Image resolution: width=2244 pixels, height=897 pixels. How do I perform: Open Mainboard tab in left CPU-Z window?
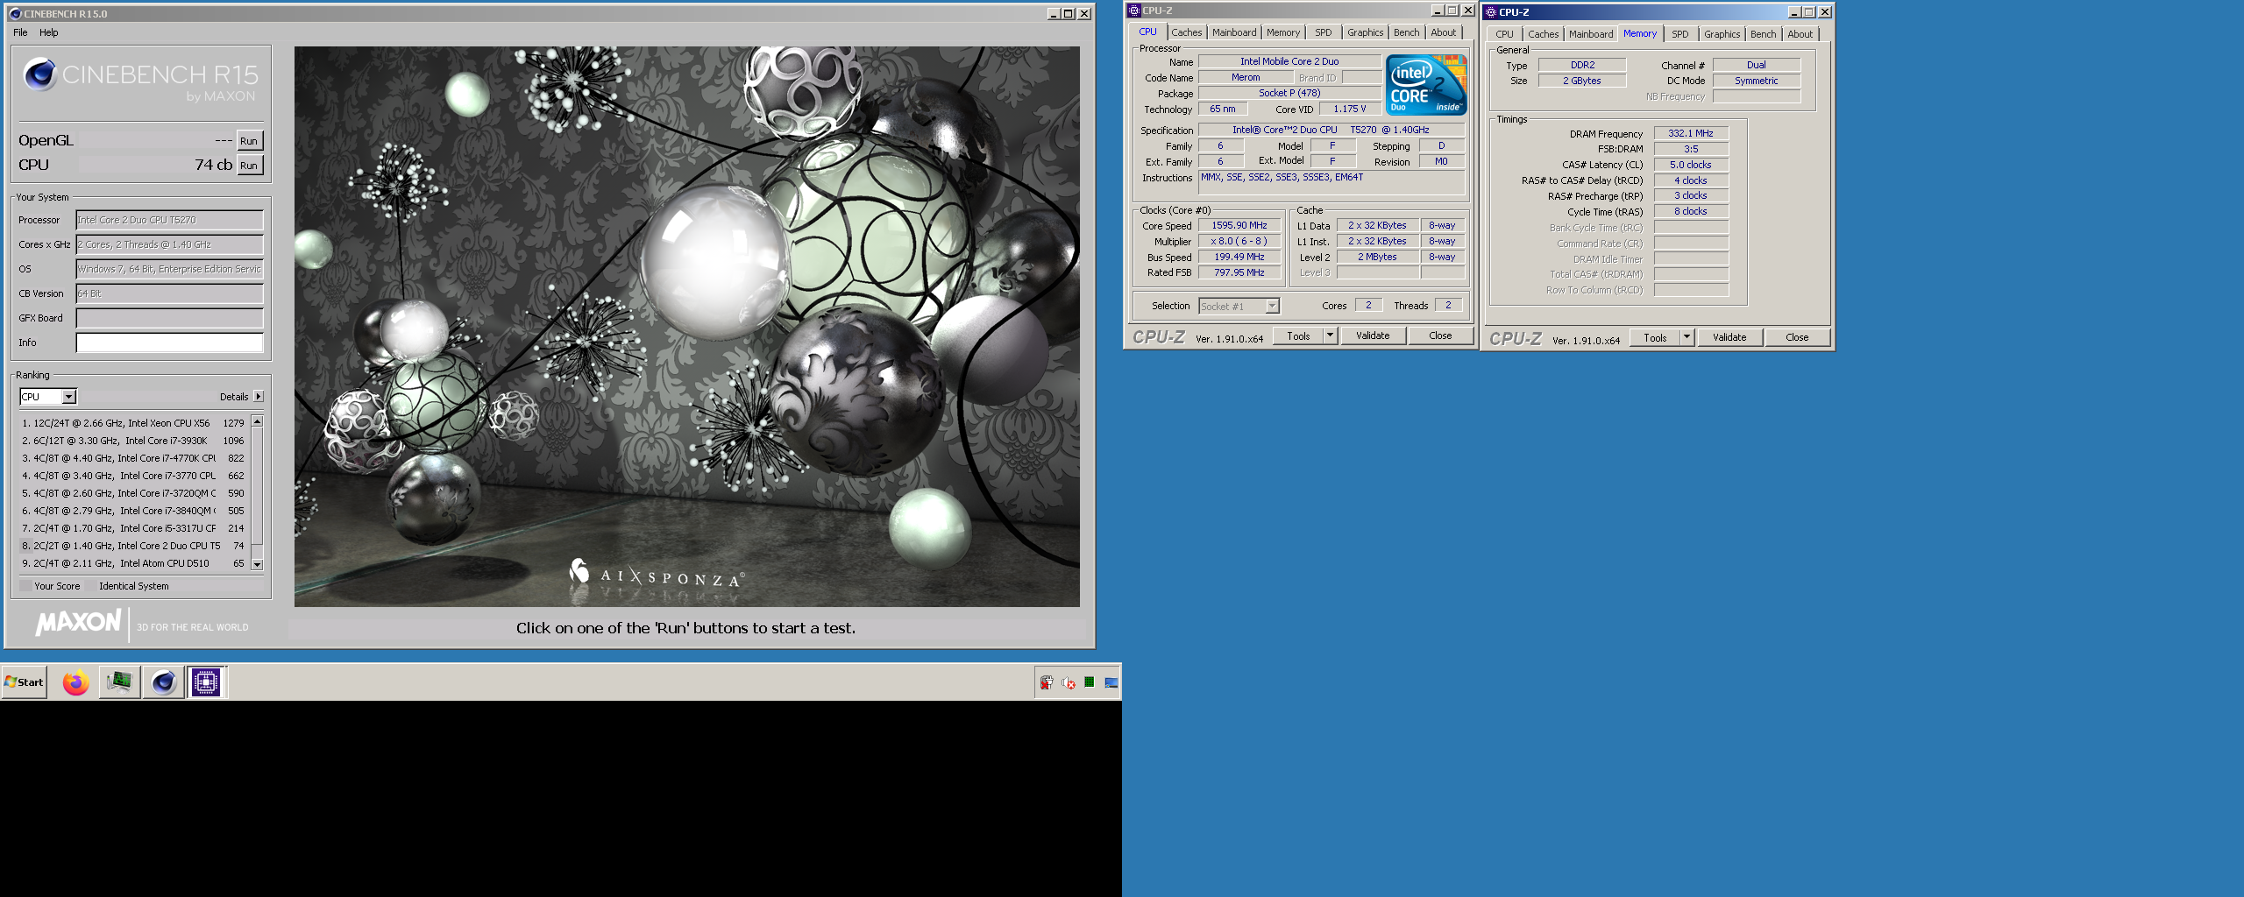[x=1234, y=32]
